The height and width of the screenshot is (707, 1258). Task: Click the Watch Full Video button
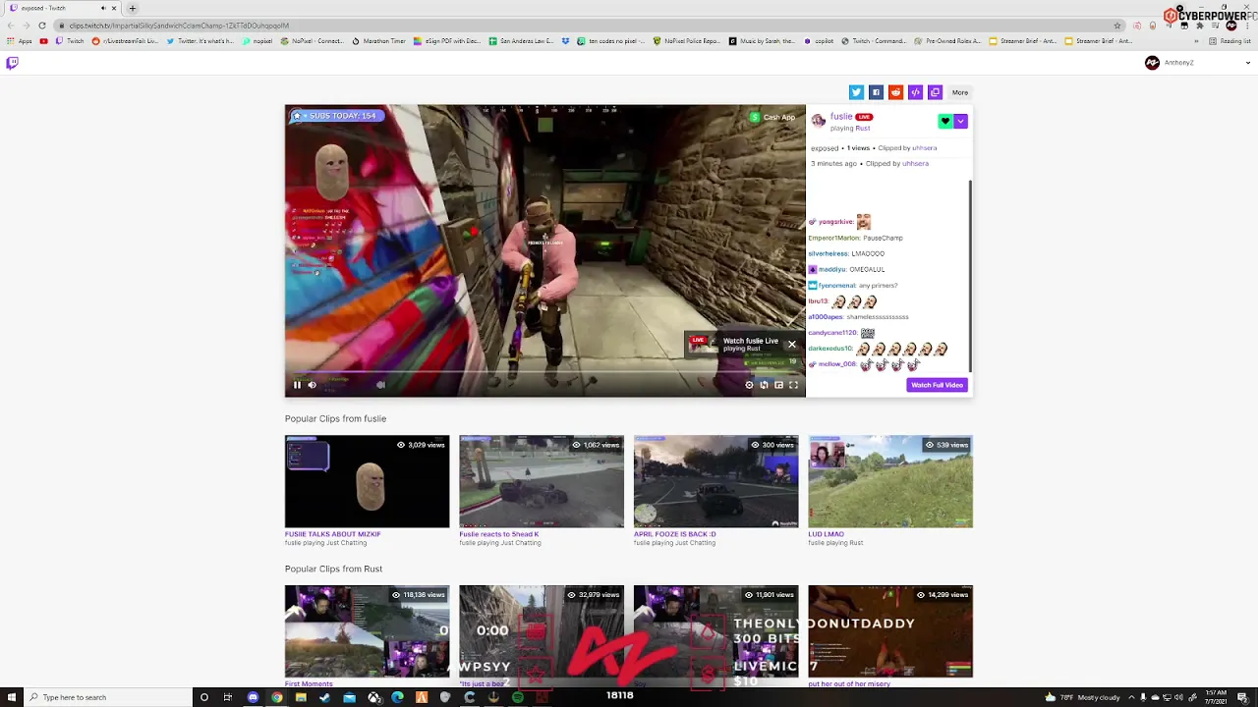[937, 385]
